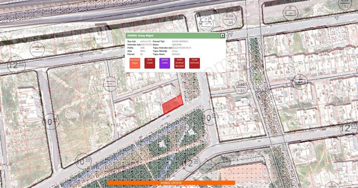Select the Parsel Tipi field value
Image resolution: width=358 pixels, height=188 pixels.
(180, 41)
